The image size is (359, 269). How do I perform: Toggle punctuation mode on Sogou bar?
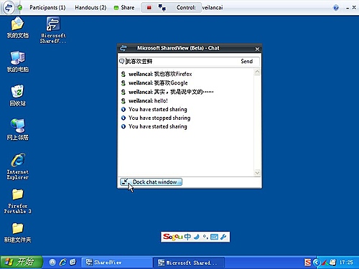pos(205,237)
